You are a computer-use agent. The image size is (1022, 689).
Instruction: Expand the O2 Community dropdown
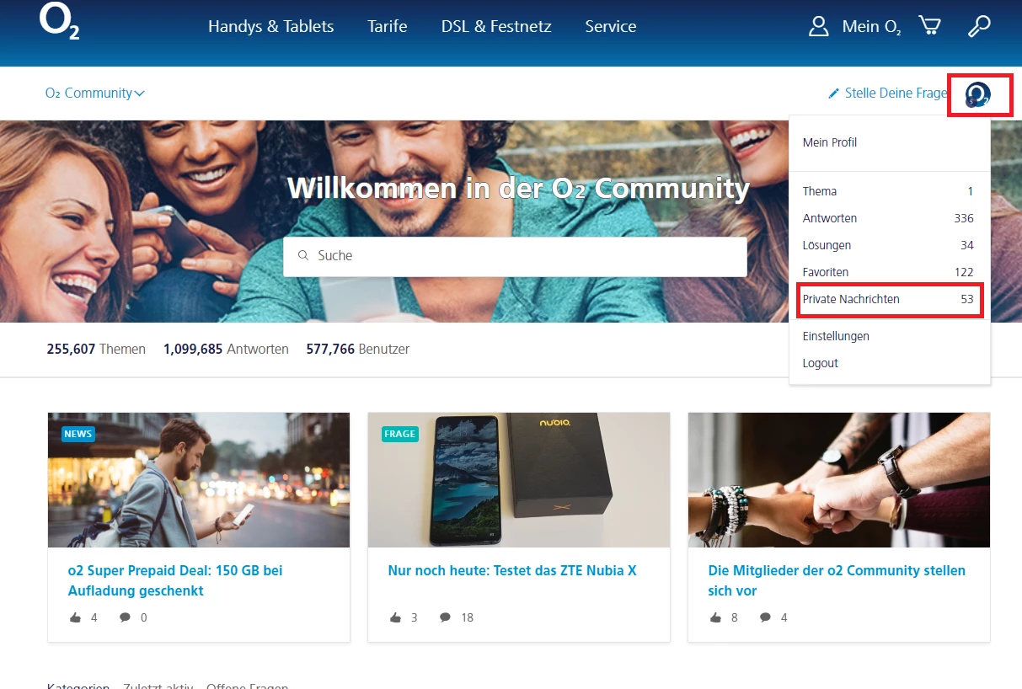pos(95,93)
